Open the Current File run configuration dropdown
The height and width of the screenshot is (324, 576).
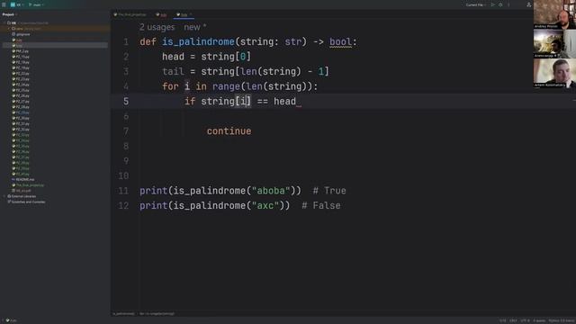coord(476,4)
